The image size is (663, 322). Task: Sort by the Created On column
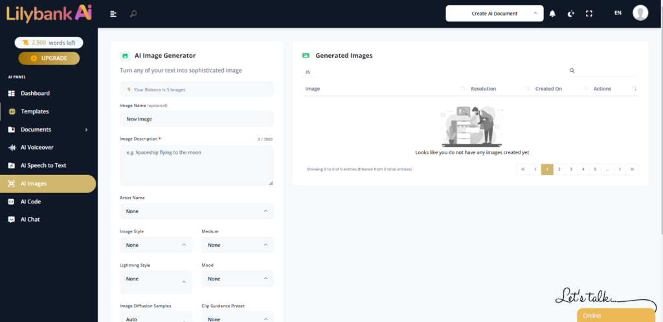tap(561, 89)
